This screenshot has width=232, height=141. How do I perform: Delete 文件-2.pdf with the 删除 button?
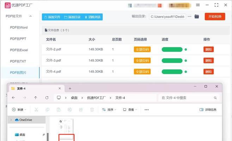coord(208,49)
